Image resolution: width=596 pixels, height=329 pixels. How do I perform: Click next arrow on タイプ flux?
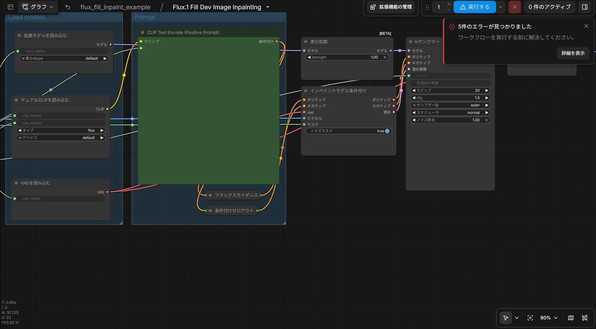tap(102, 130)
